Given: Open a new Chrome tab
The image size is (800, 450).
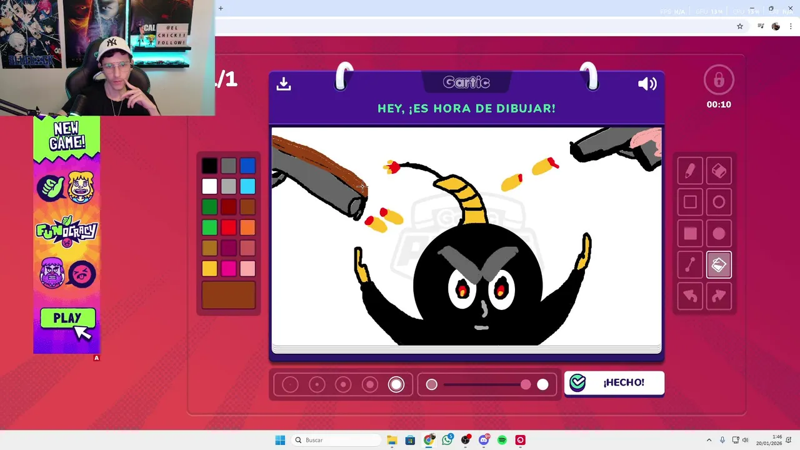Looking at the screenshot, I should (221, 8).
